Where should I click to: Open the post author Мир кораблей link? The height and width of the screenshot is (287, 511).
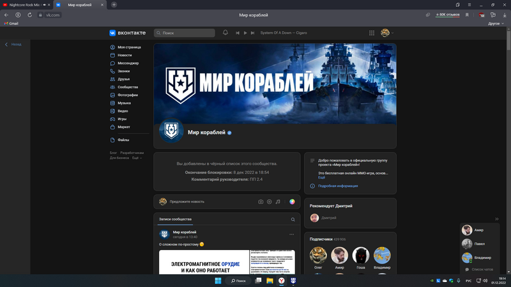[x=185, y=232]
